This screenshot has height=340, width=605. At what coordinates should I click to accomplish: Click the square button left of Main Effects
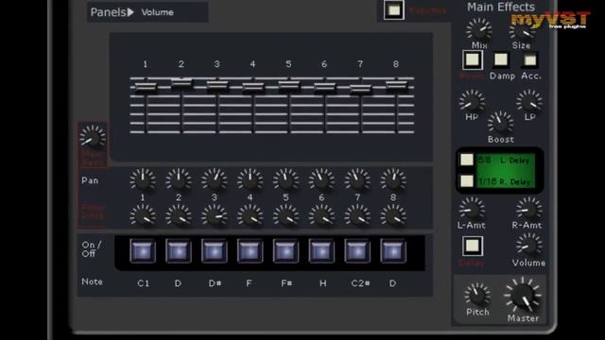tap(394, 10)
